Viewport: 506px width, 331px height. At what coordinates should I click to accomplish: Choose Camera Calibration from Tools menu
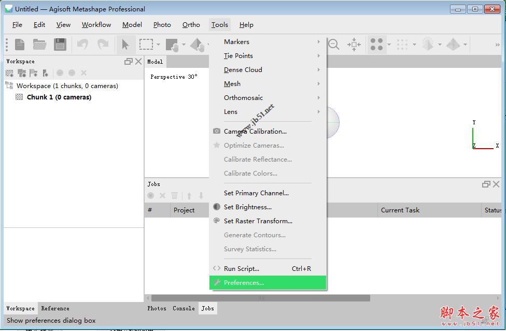point(268,131)
